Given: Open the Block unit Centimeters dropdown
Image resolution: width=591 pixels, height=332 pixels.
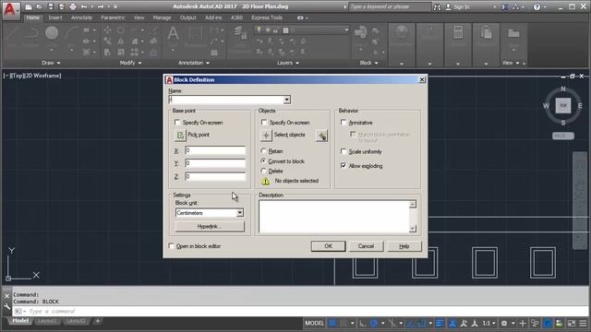Looking at the screenshot, I should coord(240,213).
